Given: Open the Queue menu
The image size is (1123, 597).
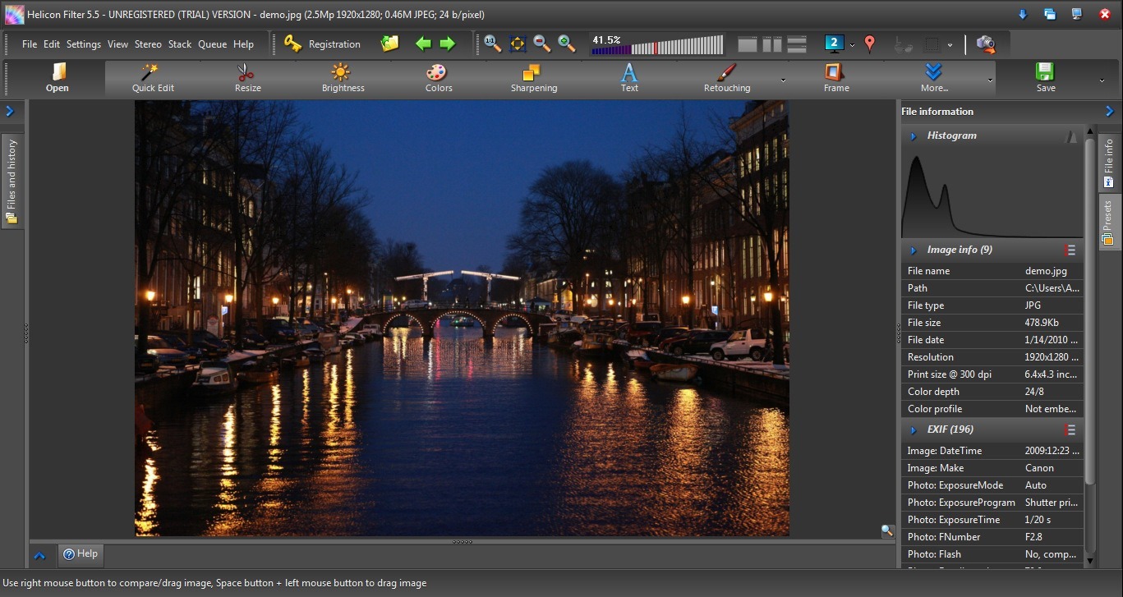Looking at the screenshot, I should click(212, 44).
